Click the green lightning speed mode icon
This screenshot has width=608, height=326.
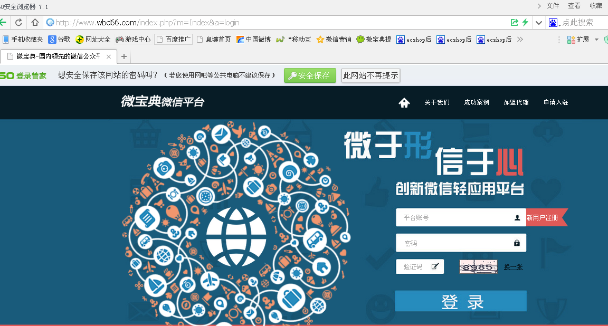(525, 23)
